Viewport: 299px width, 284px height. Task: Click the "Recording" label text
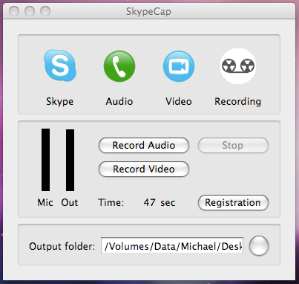[x=237, y=102]
